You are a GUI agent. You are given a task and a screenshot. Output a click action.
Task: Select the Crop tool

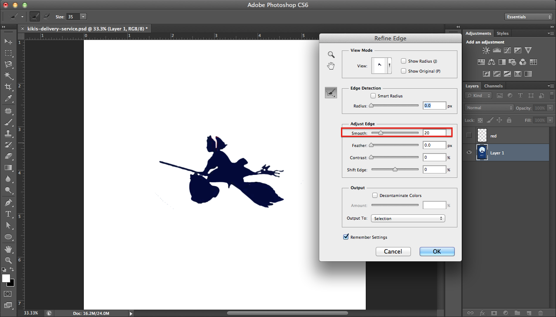tap(8, 87)
